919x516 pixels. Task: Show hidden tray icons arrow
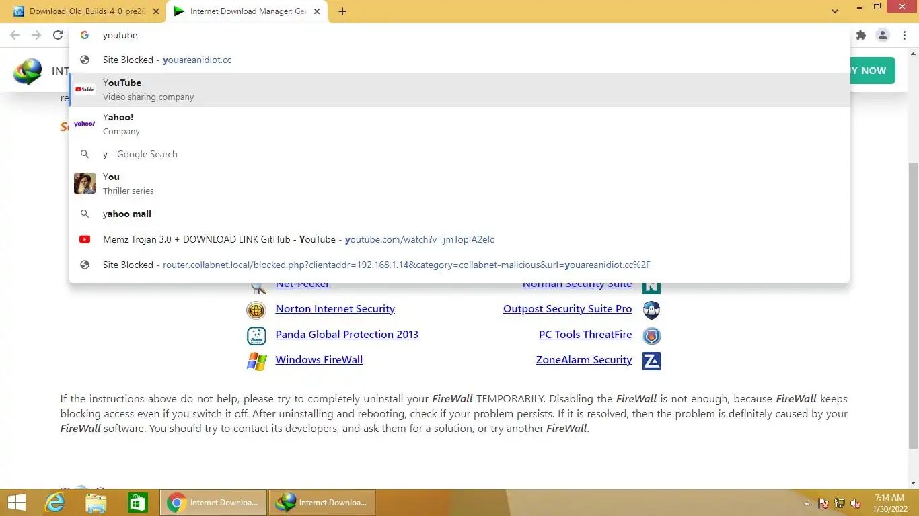point(807,503)
